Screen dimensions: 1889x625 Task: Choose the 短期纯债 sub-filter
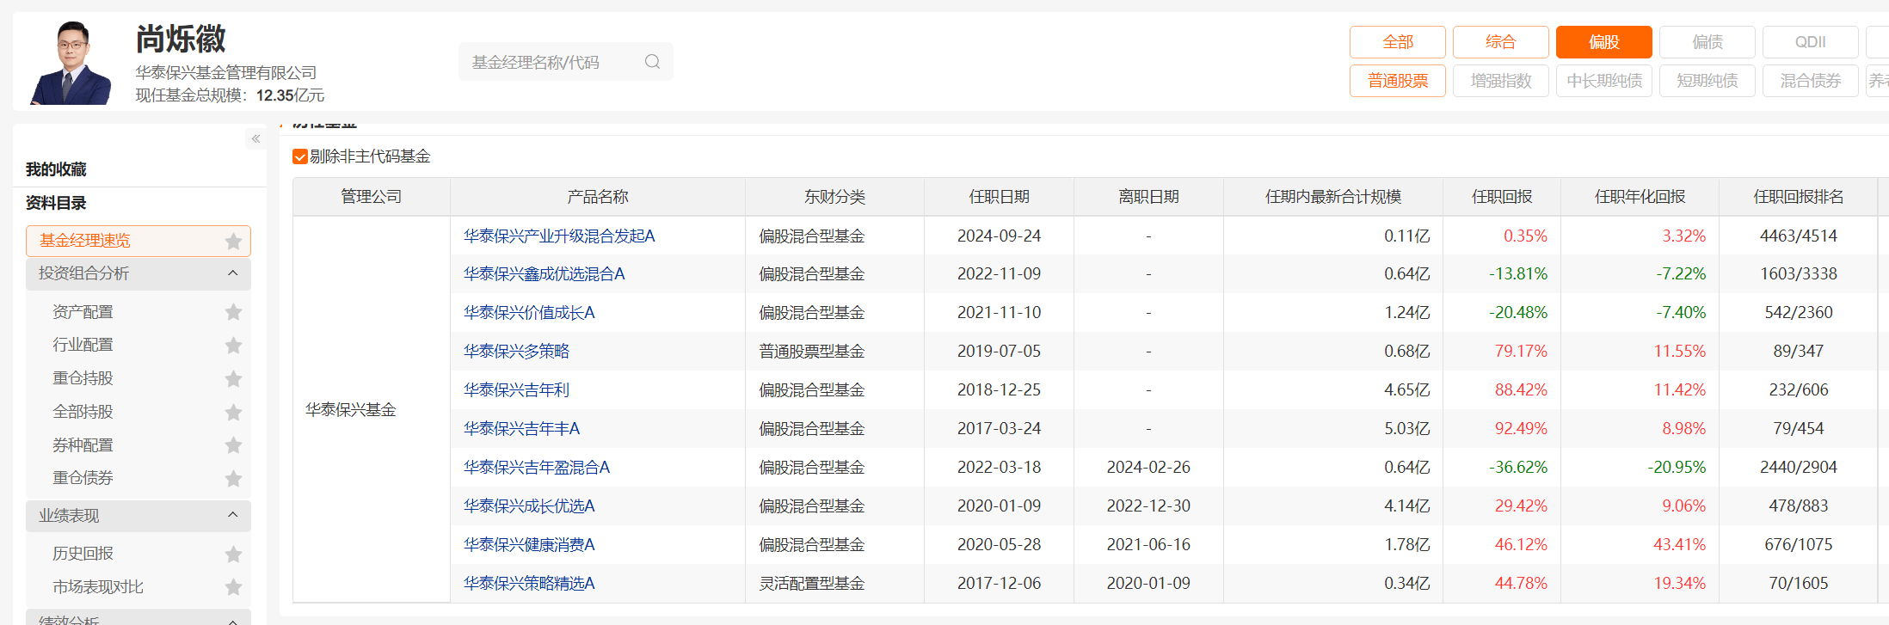1707,81
